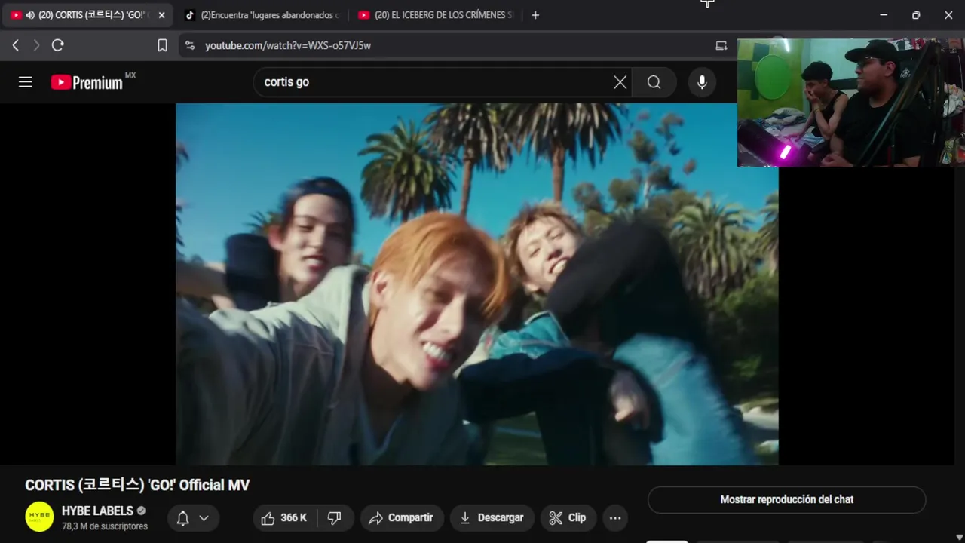Clear the search text with X icon
The width and height of the screenshot is (965, 543).
click(620, 82)
